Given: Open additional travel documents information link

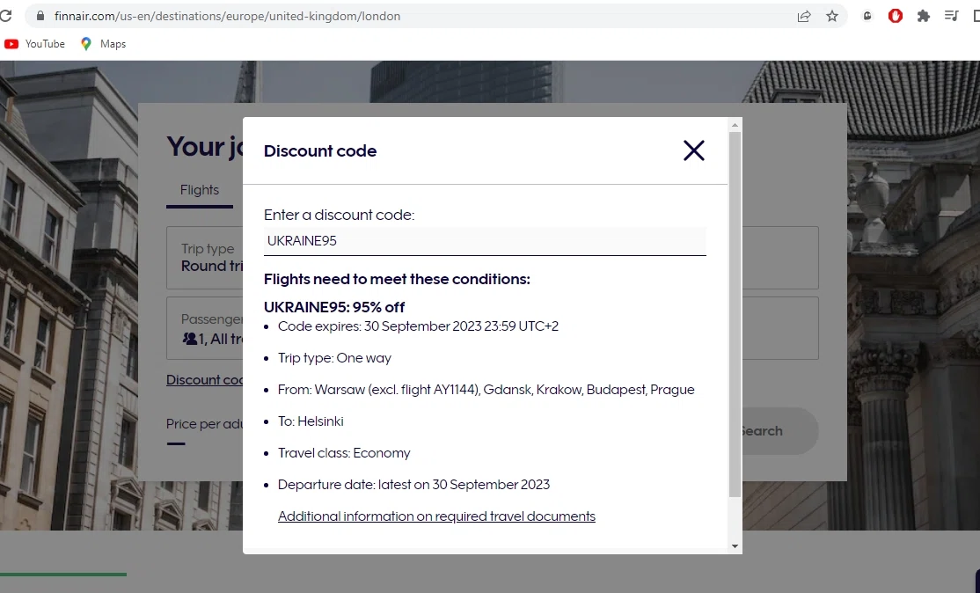Looking at the screenshot, I should 436,516.
